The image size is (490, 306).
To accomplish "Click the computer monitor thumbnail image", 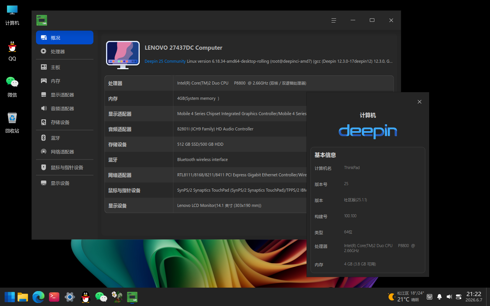I will pyautogui.click(x=123, y=55).
